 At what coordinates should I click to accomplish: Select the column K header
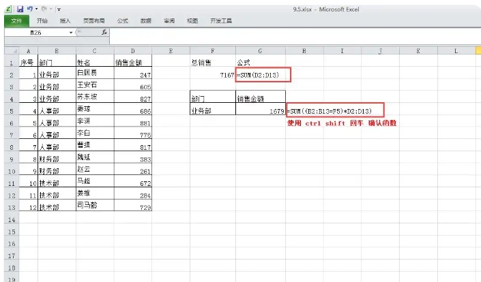tap(418, 51)
